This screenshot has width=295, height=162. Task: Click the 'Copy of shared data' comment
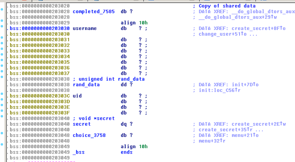click(227, 6)
